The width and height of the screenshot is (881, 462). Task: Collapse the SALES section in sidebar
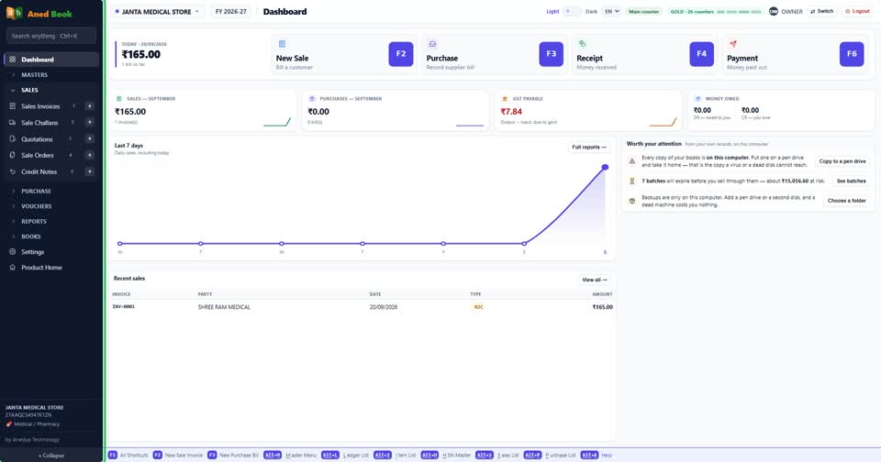[x=29, y=90]
